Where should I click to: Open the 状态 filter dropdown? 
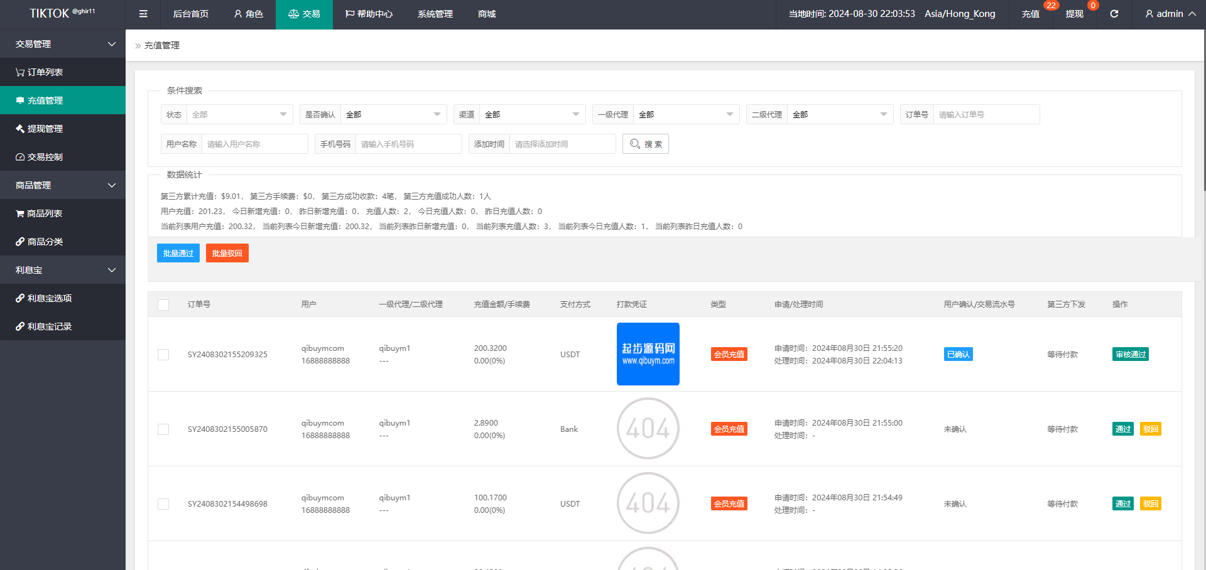tap(239, 114)
